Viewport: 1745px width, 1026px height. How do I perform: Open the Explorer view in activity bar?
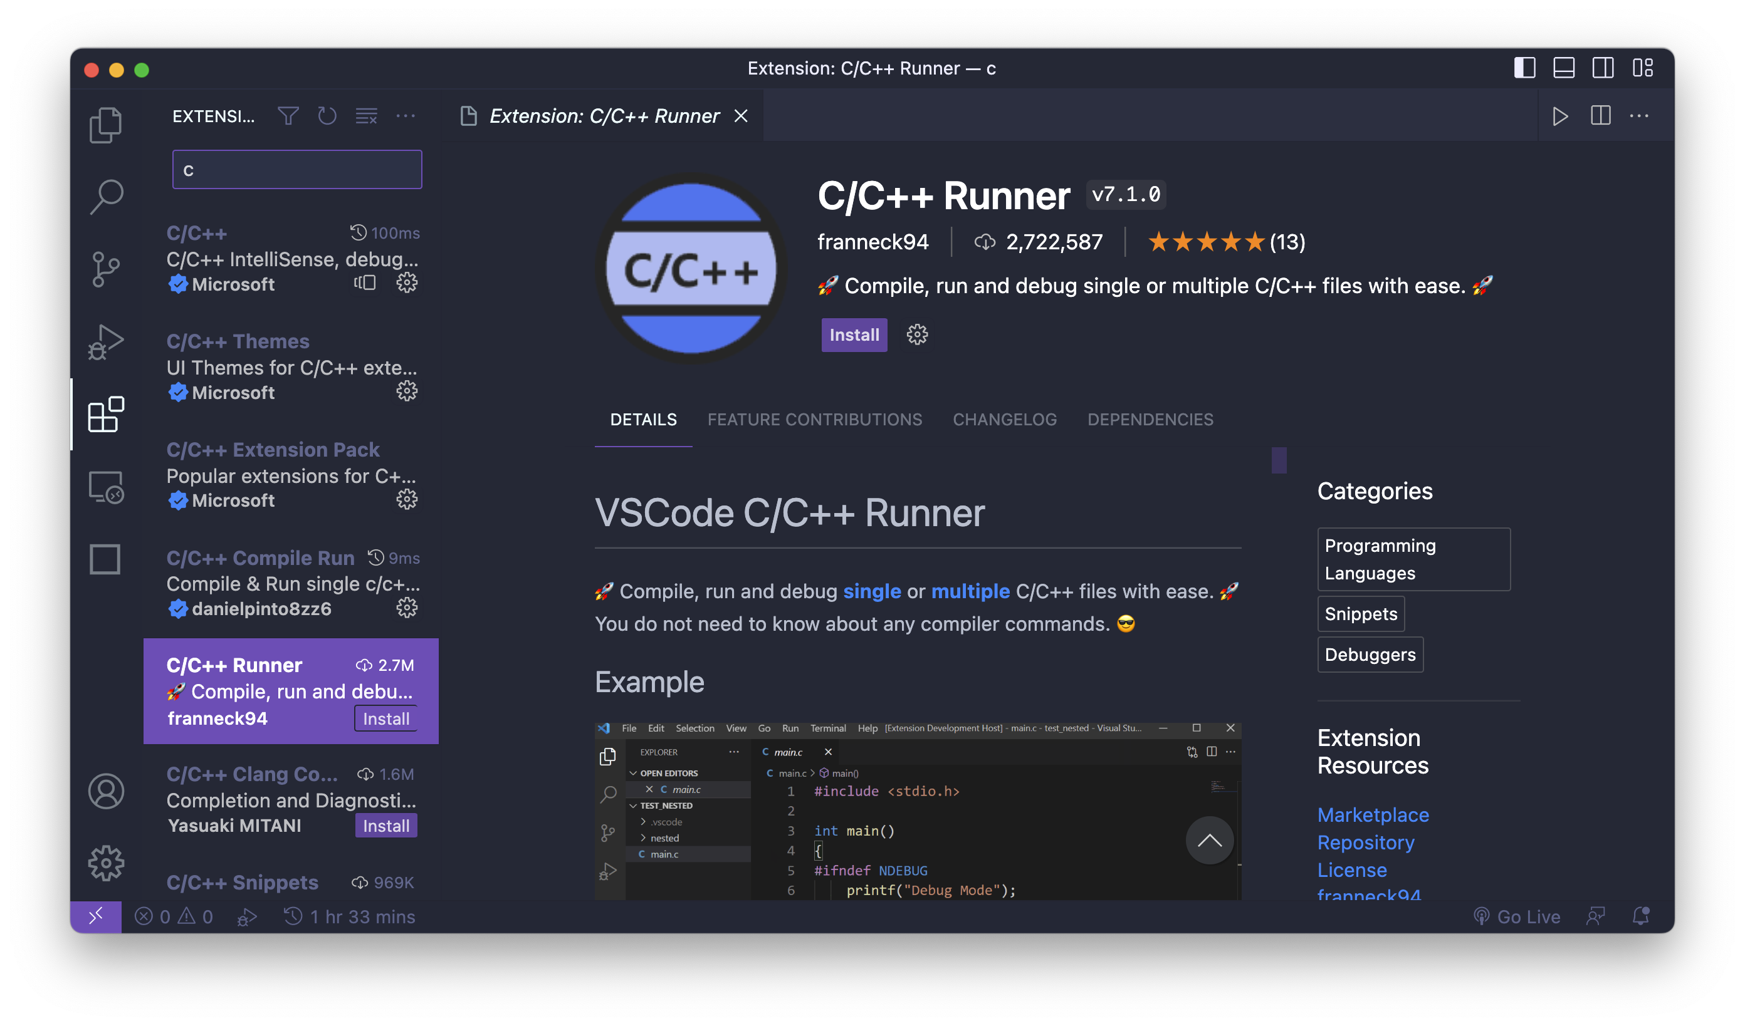pyautogui.click(x=106, y=125)
